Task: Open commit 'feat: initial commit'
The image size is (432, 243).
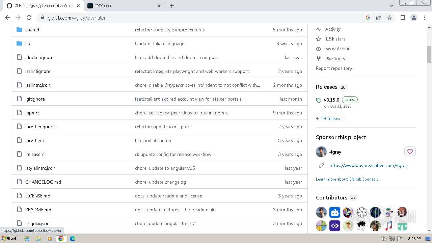Action: pos(154,140)
